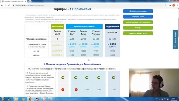Launch Internet Explorer from the taskbar
Image resolution: width=179 pixels, height=101 pixels.
point(10,99)
